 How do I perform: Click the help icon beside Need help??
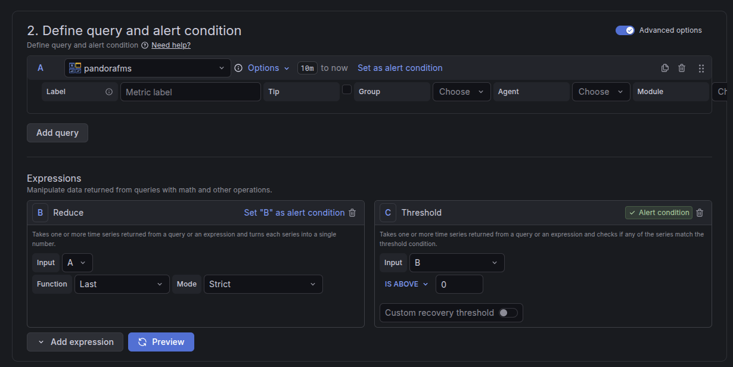tap(145, 45)
